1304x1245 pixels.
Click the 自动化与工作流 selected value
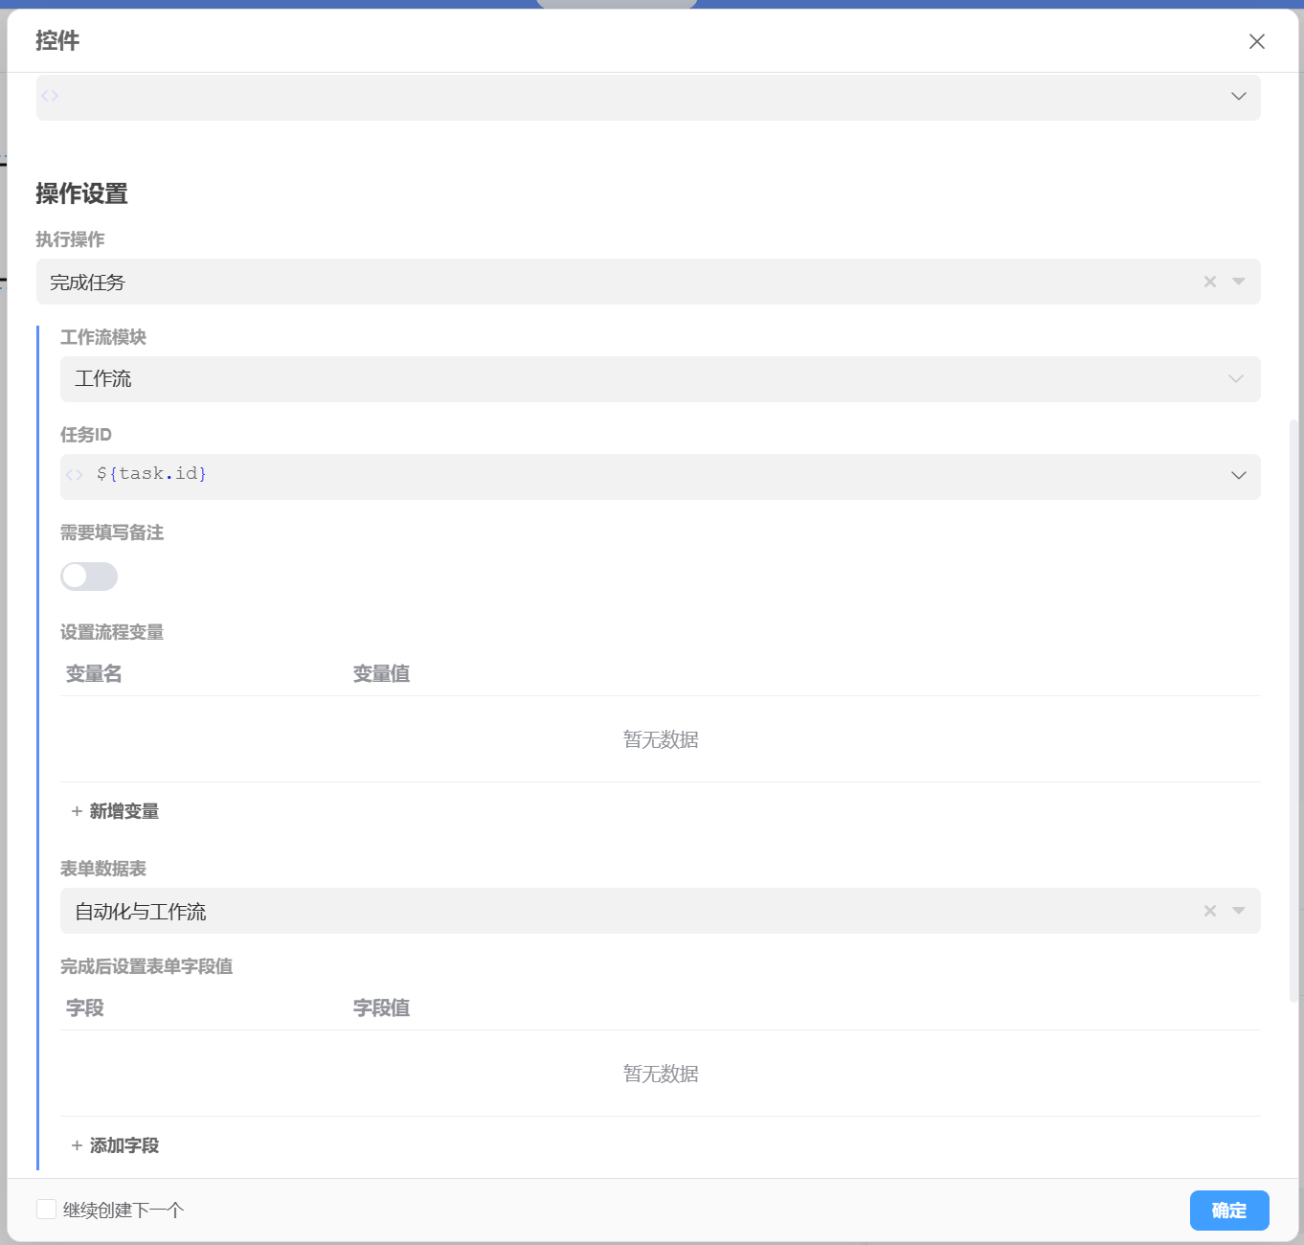click(141, 912)
